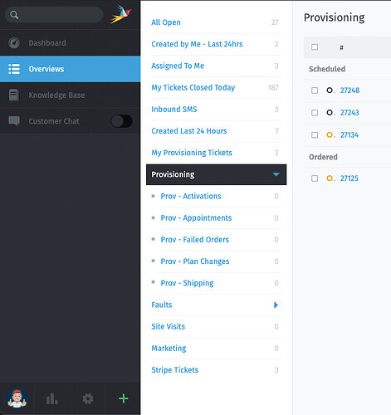
Task: Click the search magnifier icon
Action: (14, 15)
